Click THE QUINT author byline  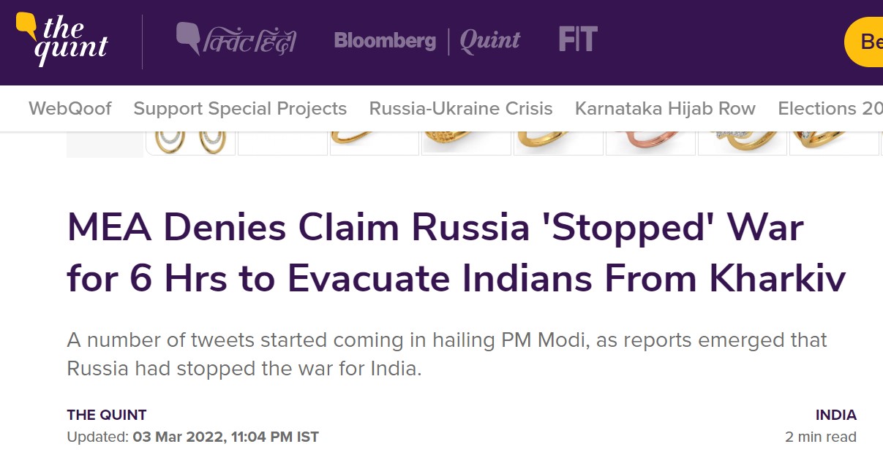pos(107,415)
